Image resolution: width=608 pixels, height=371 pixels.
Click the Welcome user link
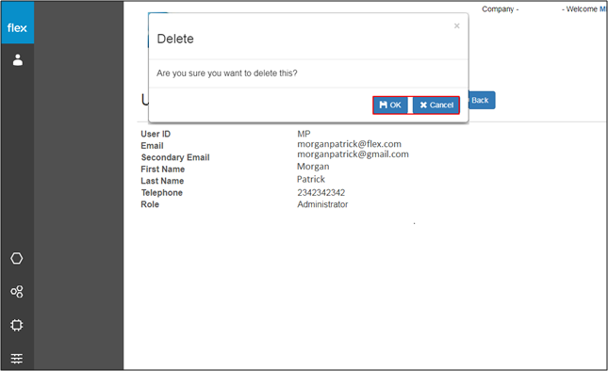(x=603, y=8)
